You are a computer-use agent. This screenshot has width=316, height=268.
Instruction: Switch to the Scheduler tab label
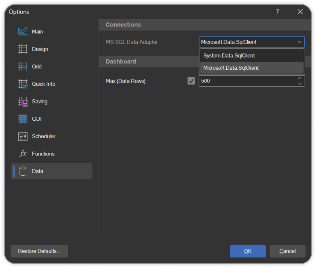tap(44, 136)
